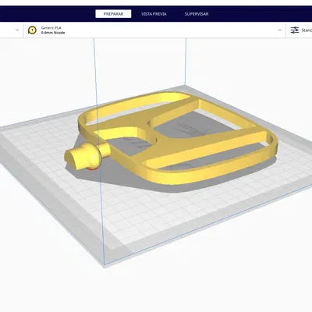Screen dimensions: 312x312
Task: Switch to the PREPARAR tab
Action: 113,14
